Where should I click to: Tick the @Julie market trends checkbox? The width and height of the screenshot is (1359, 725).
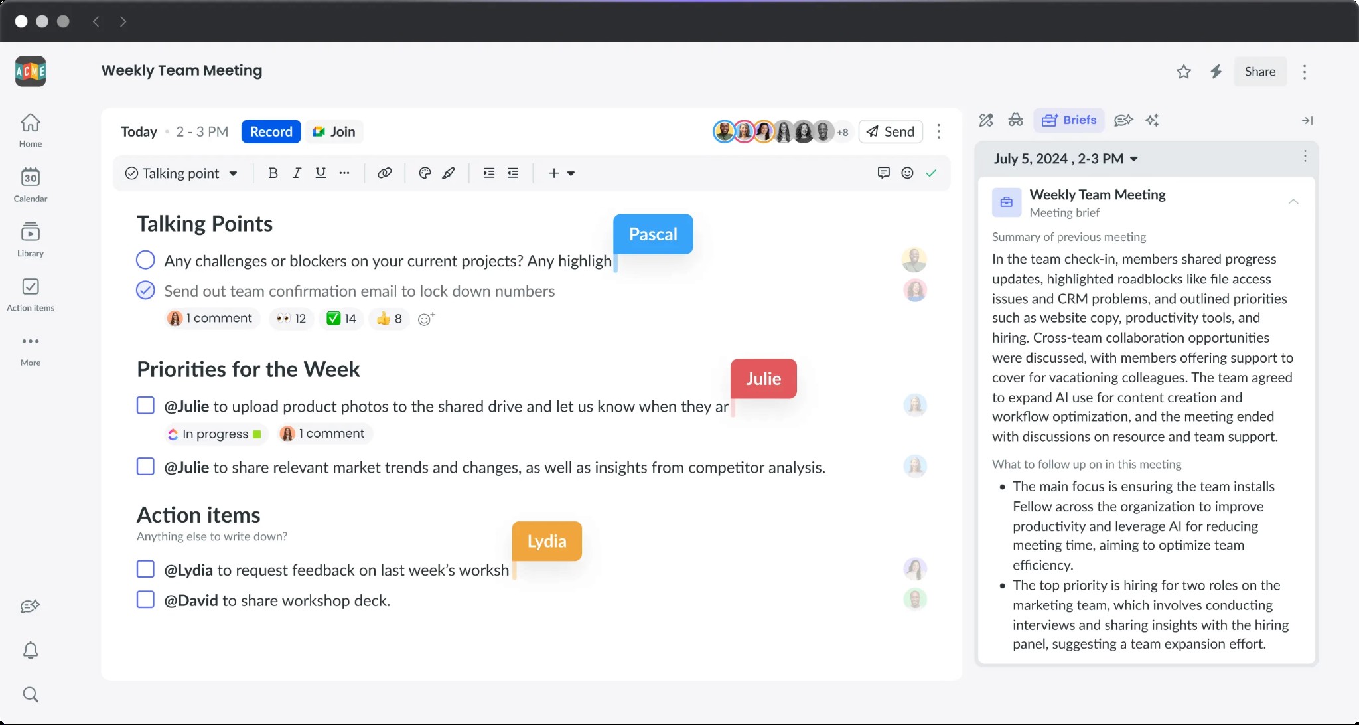coord(145,467)
